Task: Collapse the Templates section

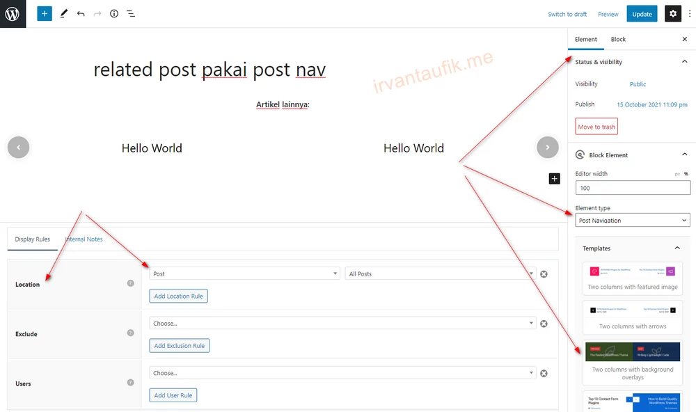Action: [677, 248]
